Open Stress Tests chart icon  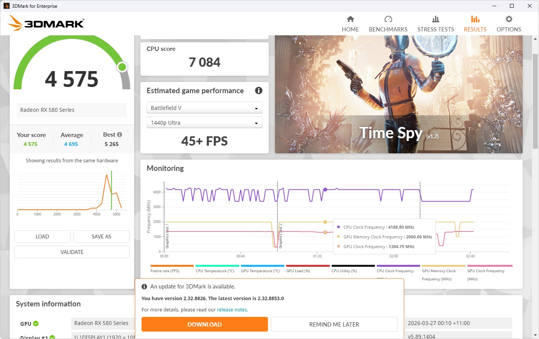[436, 19]
